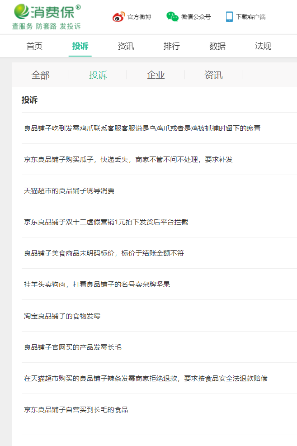The image size is (297, 446).
Task: Open 数据 in the main navigation
Action: pyautogui.click(x=217, y=46)
